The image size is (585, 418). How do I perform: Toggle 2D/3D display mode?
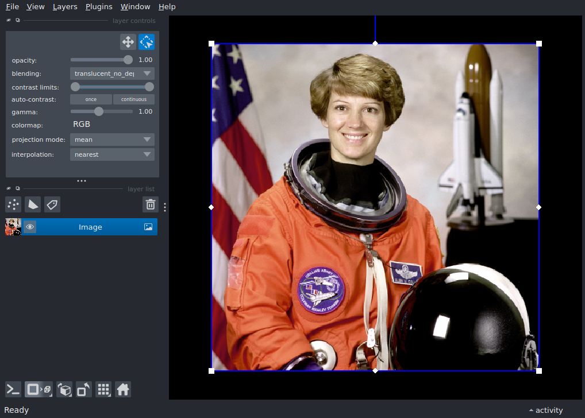pyautogui.click(x=38, y=389)
